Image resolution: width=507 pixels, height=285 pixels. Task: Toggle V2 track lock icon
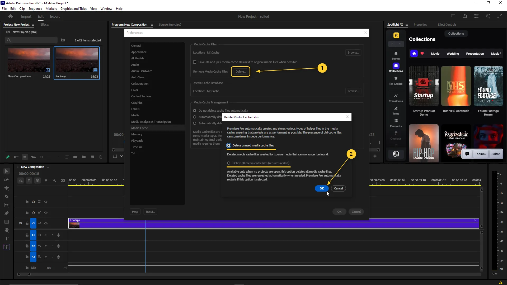[27, 212]
